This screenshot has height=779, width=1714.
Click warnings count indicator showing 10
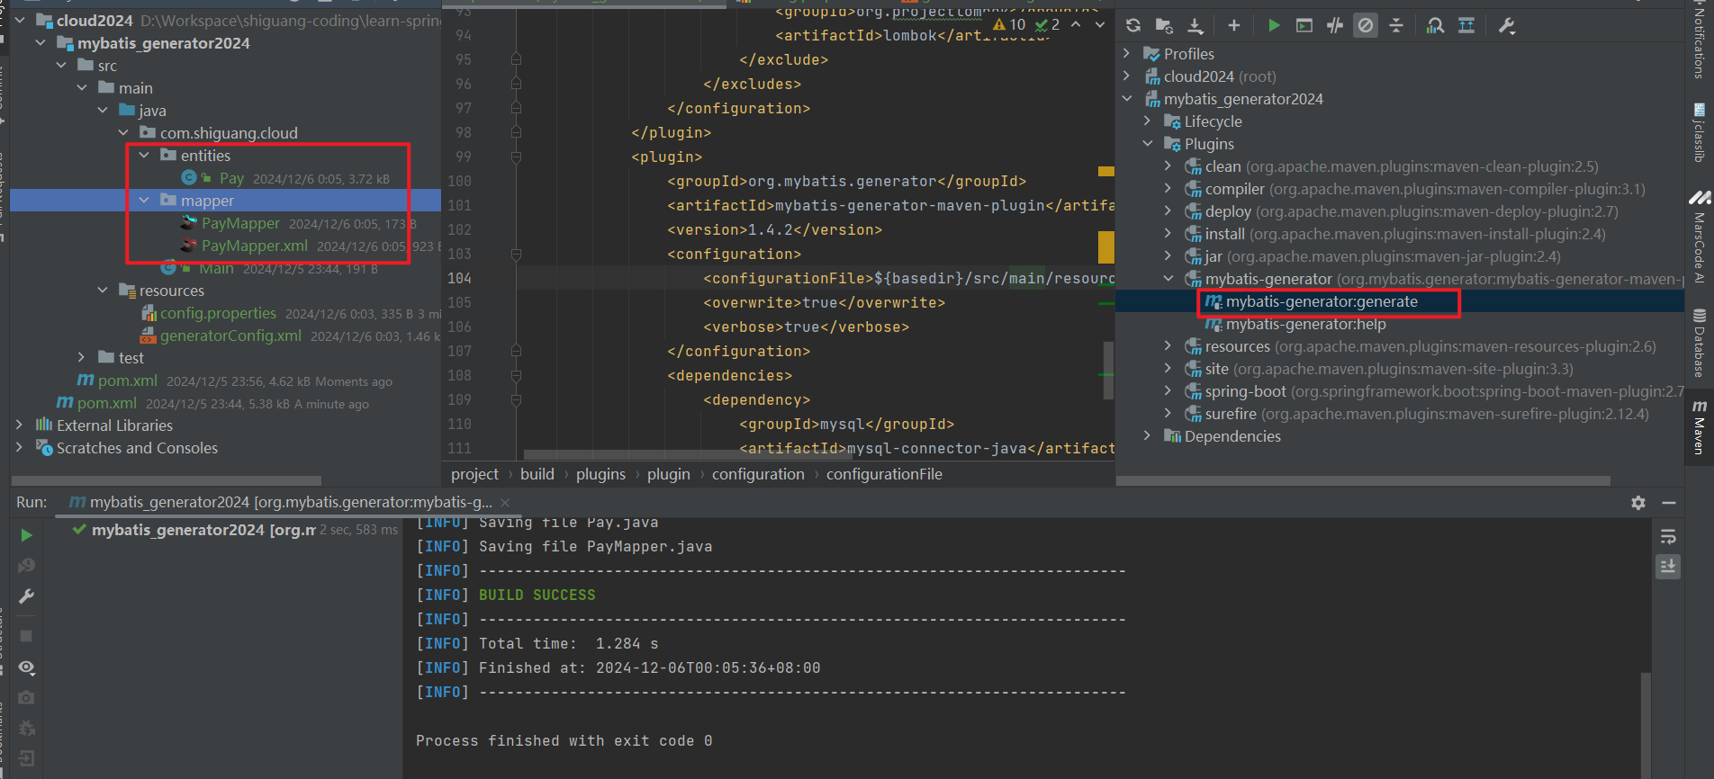click(x=1009, y=24)
